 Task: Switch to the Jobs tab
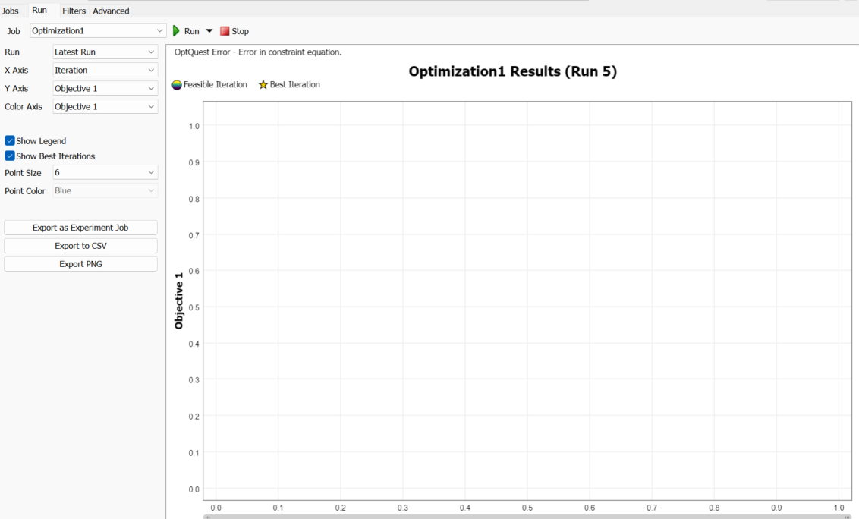(10, 11)
